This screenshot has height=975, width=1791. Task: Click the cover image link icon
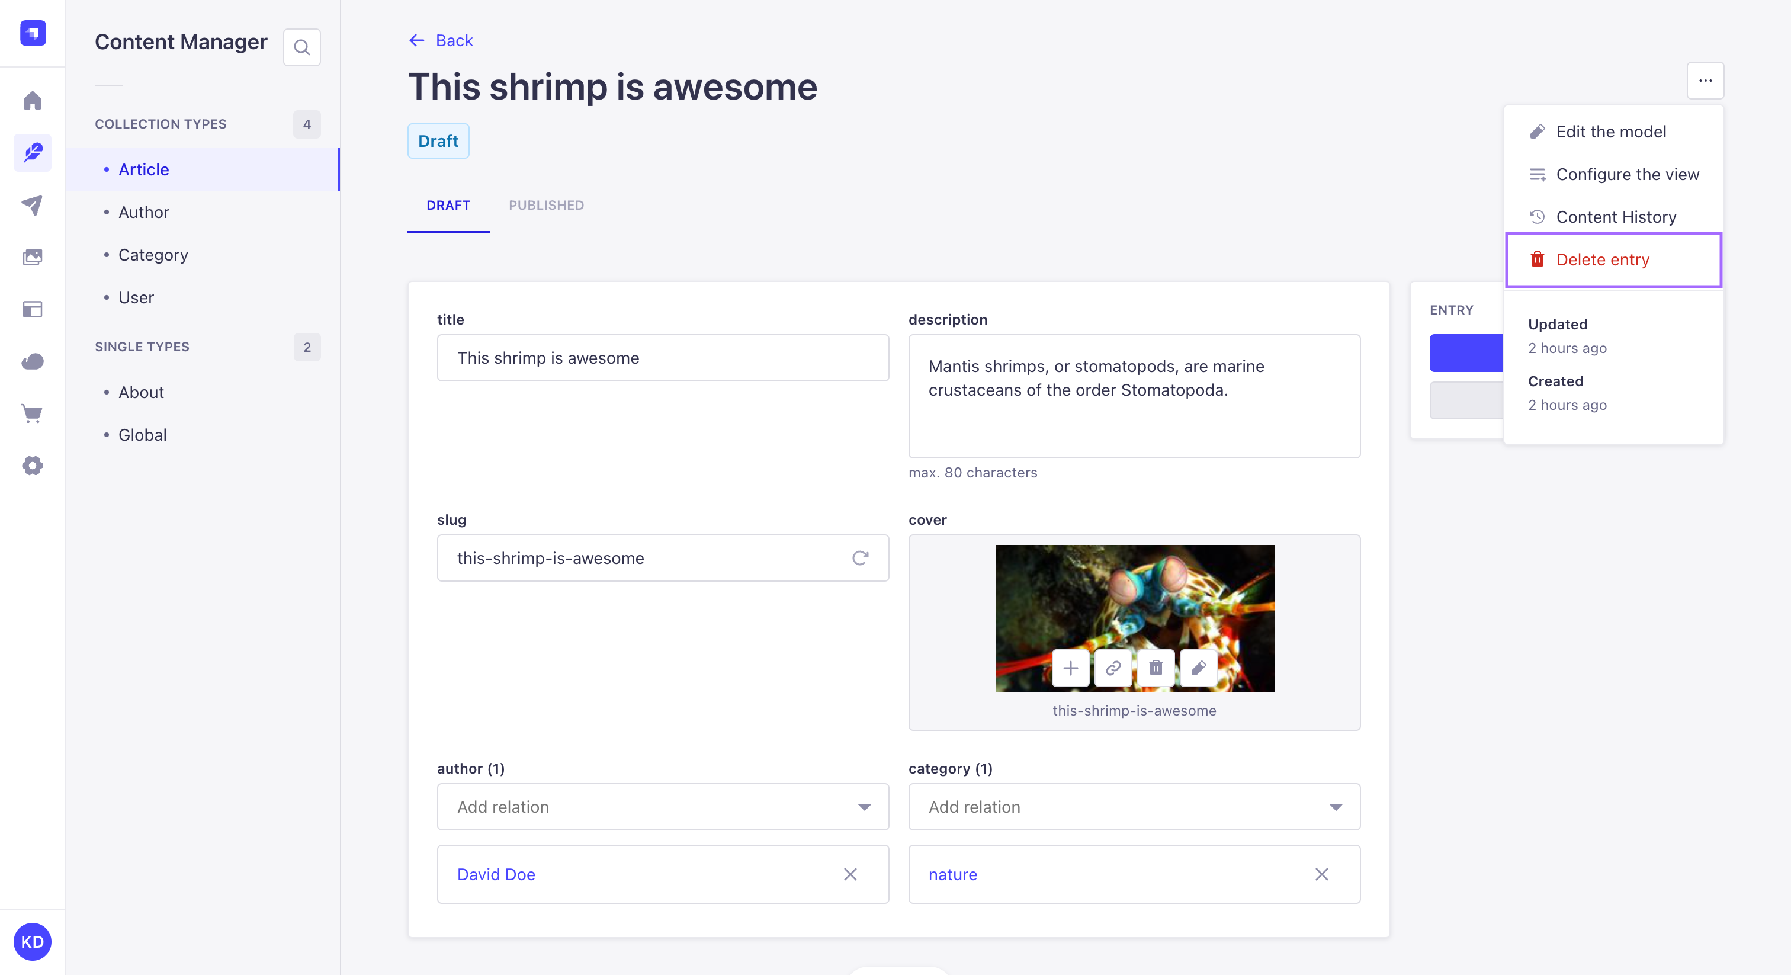point(1114,668)
